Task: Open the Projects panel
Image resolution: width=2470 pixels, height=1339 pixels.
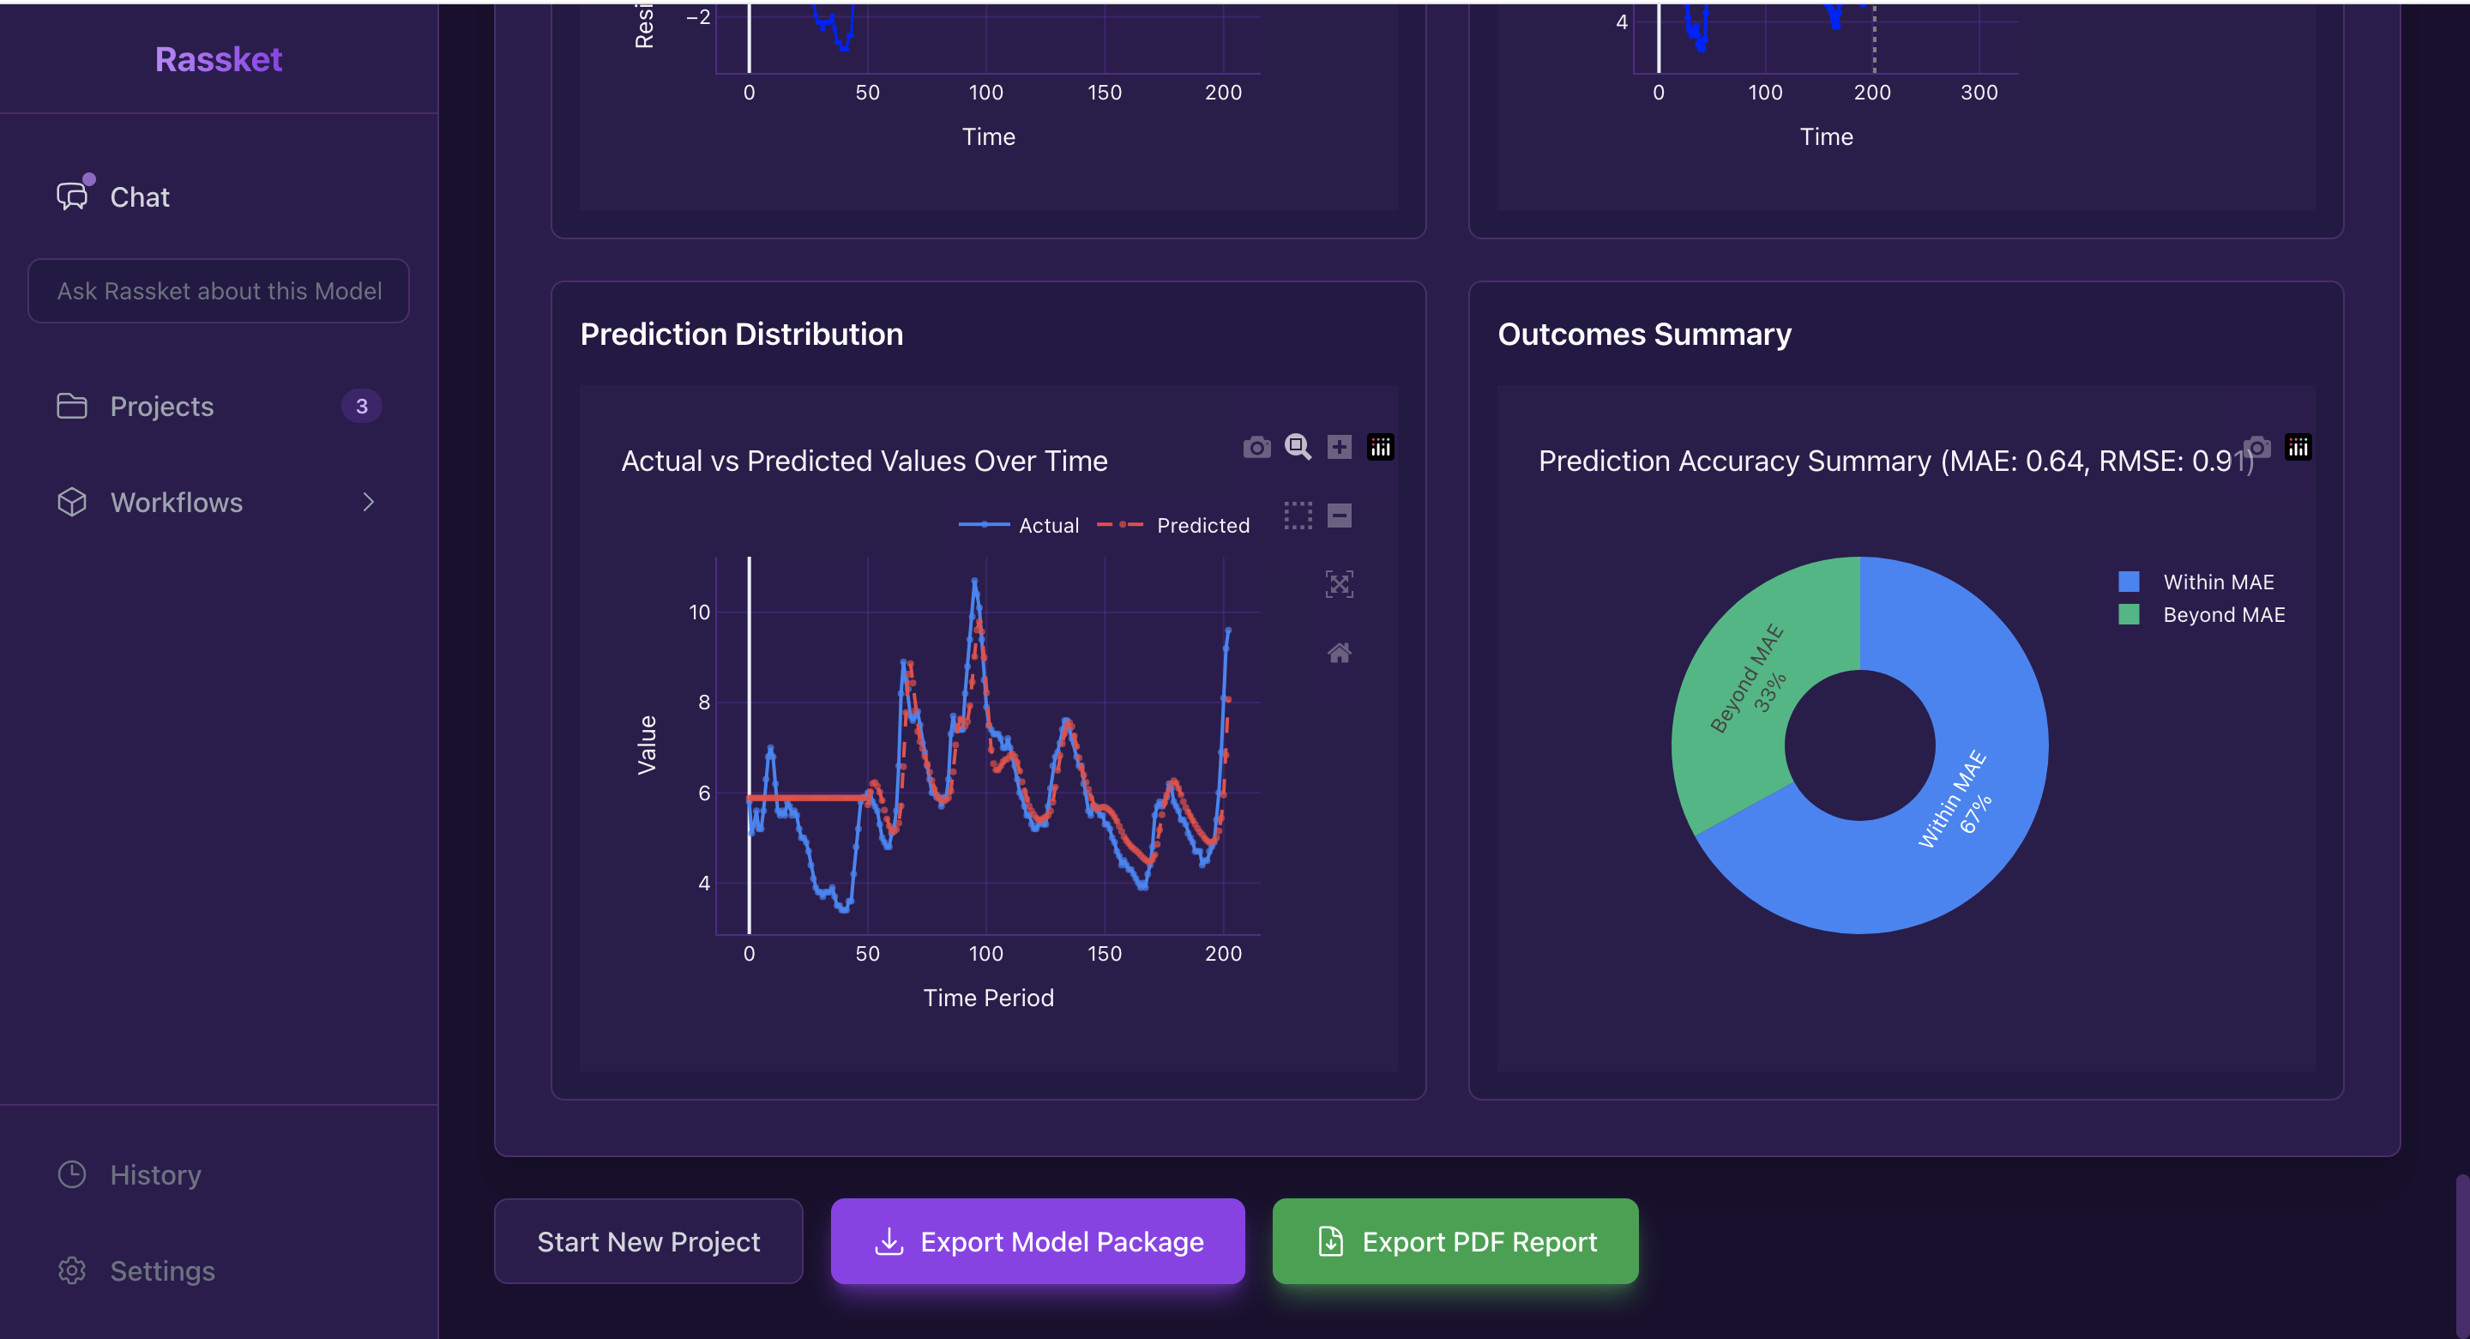Action: point(161,406)
